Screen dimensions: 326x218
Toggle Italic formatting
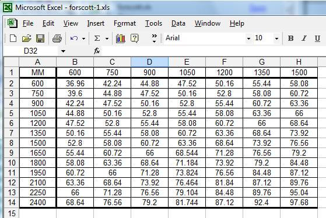coord(304,38)
